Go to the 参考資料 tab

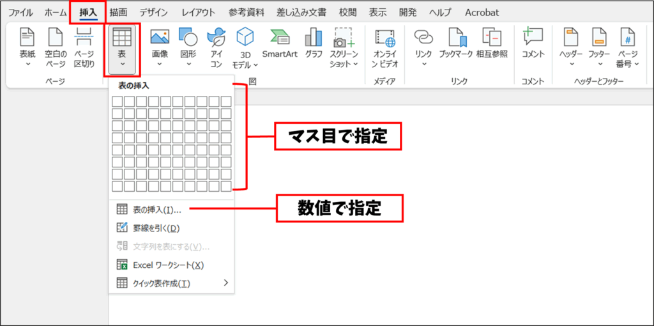pyautogui.click(x=247, y=13)
